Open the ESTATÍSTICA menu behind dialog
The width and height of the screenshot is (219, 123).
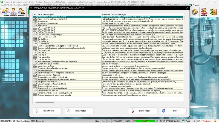159,5
